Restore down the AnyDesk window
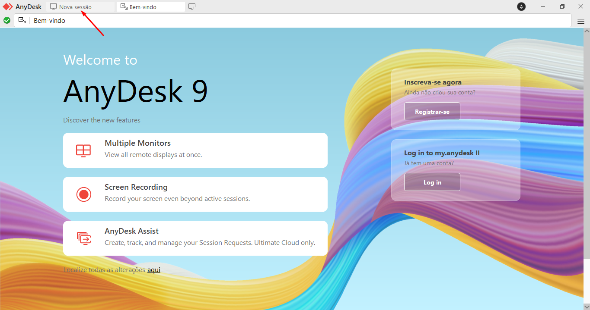Screen dimensions: 590x310 coord(562,6)
